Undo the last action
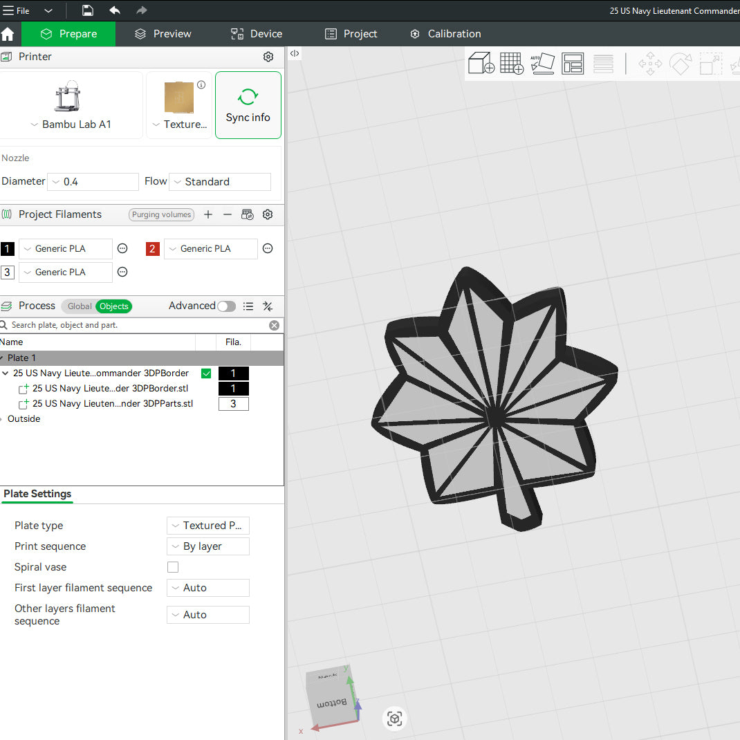The image size is (740, 740). click(x=115, y=10)
